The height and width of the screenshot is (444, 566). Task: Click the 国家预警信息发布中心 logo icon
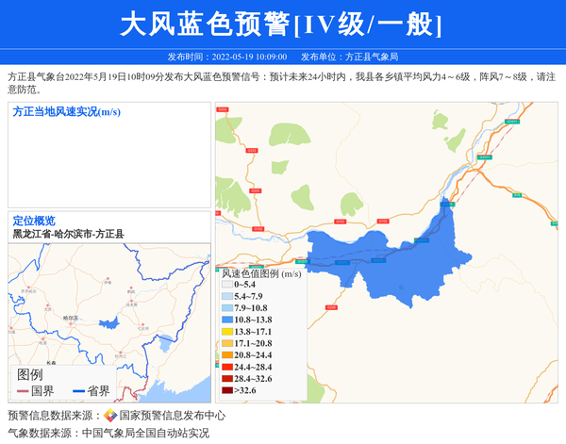110,415
